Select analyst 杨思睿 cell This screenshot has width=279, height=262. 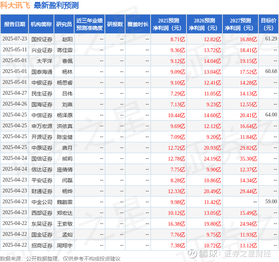[65, 83]
